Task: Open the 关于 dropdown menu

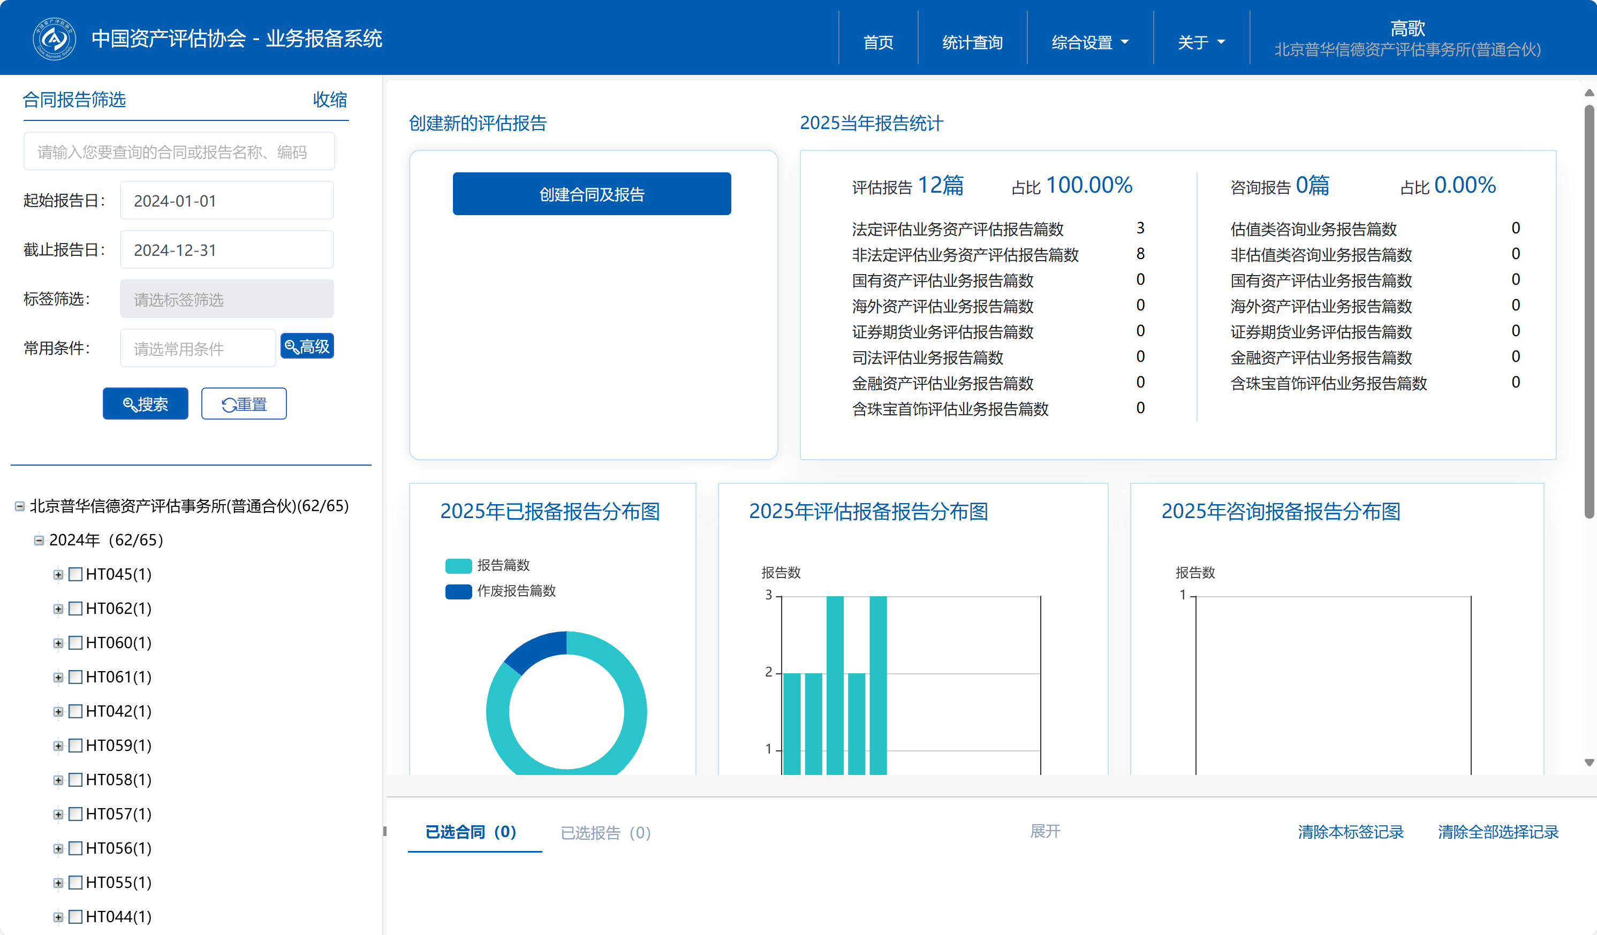Action: (1200, 42)
